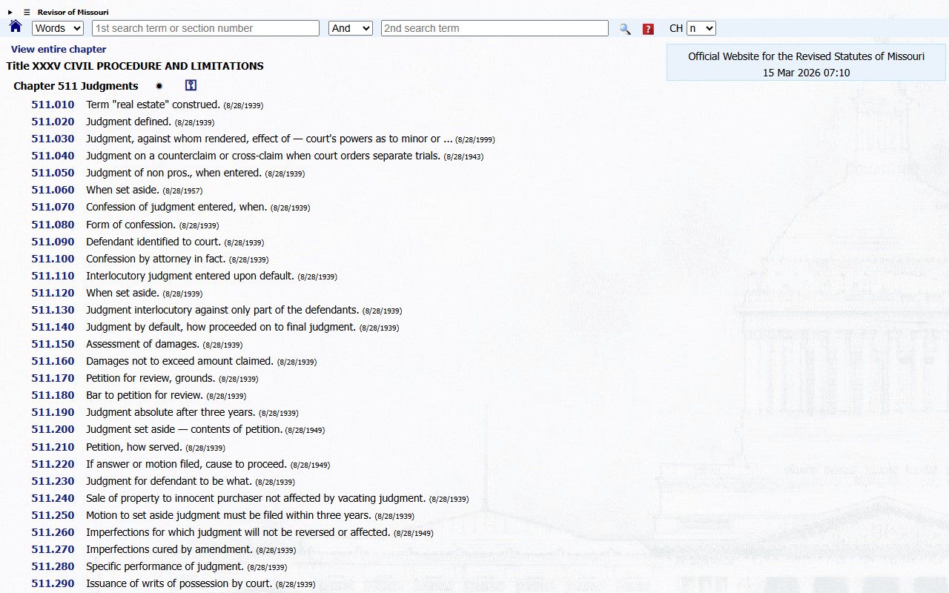Open the CH dropdown
This screenshot has width=949, height=593.
701,28
